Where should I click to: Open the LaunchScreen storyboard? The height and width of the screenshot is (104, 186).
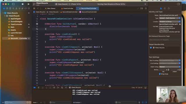click(16, 33)
